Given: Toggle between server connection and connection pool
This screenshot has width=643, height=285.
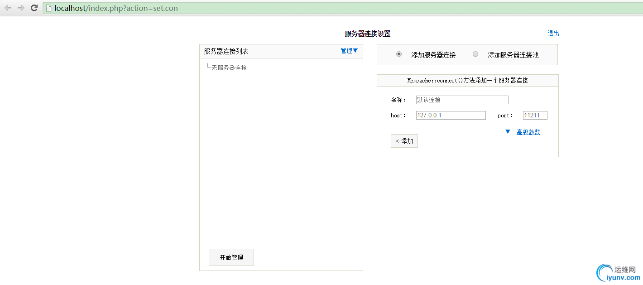Looking at the screenshot, I should click(475, 54).
